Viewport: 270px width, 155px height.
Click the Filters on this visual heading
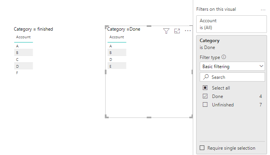(x=216, y=9)
